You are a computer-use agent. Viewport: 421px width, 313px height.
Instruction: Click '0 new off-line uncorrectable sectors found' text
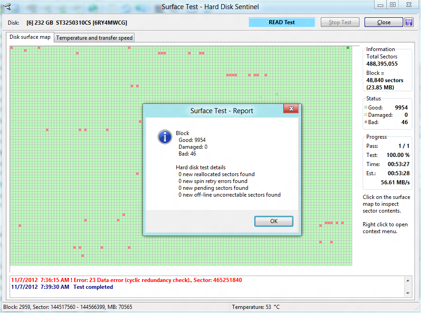229,195
